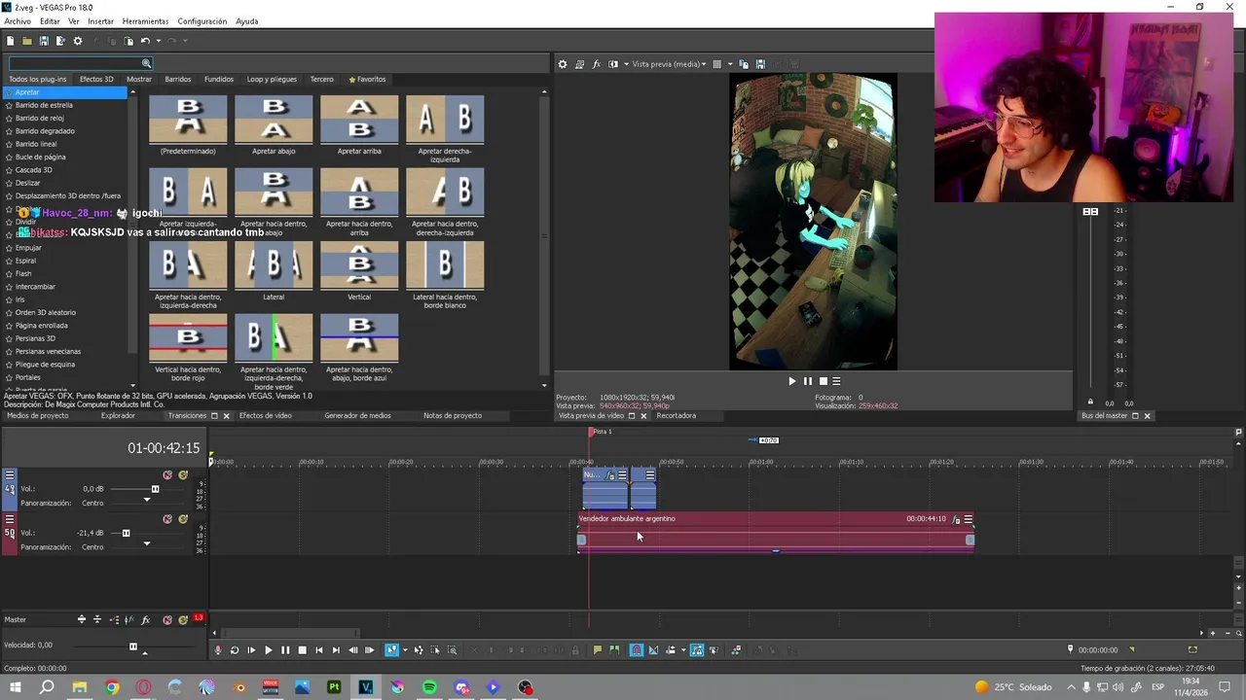The width and height of the screenshot is (1246, 700).
Task: Click event FX icon on Vendedor ambulante clip
Action: (956, 519)
